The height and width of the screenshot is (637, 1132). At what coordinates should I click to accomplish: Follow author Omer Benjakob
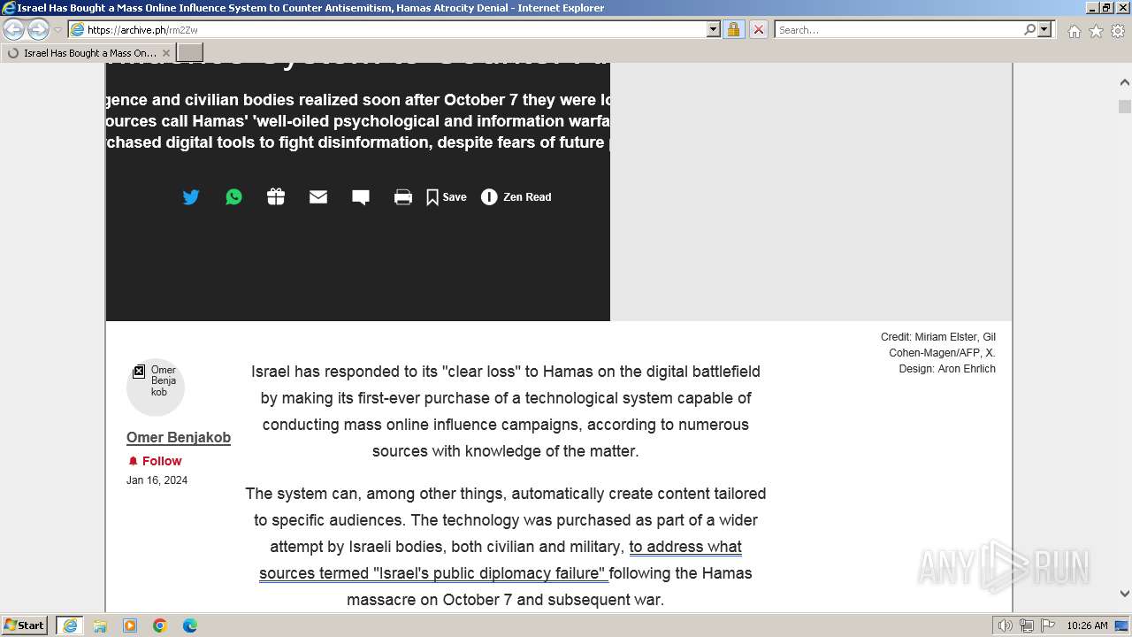pyautogui.click(x=155, y=461)
